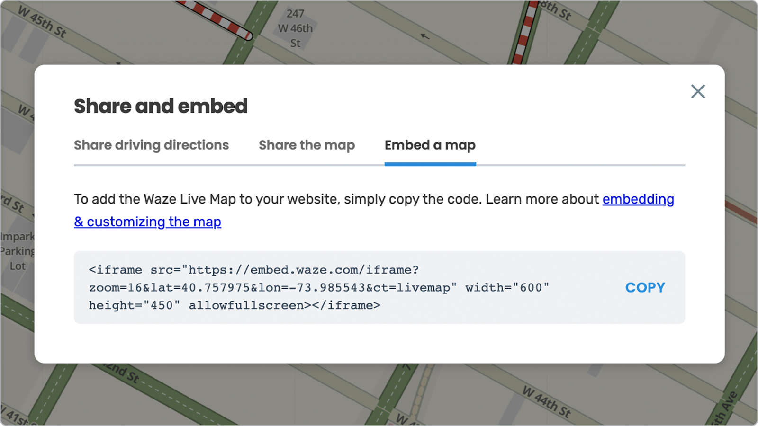Click the Share and embed heading
The height and width of the screenshot is (426, 758).
tap(161, 106)
